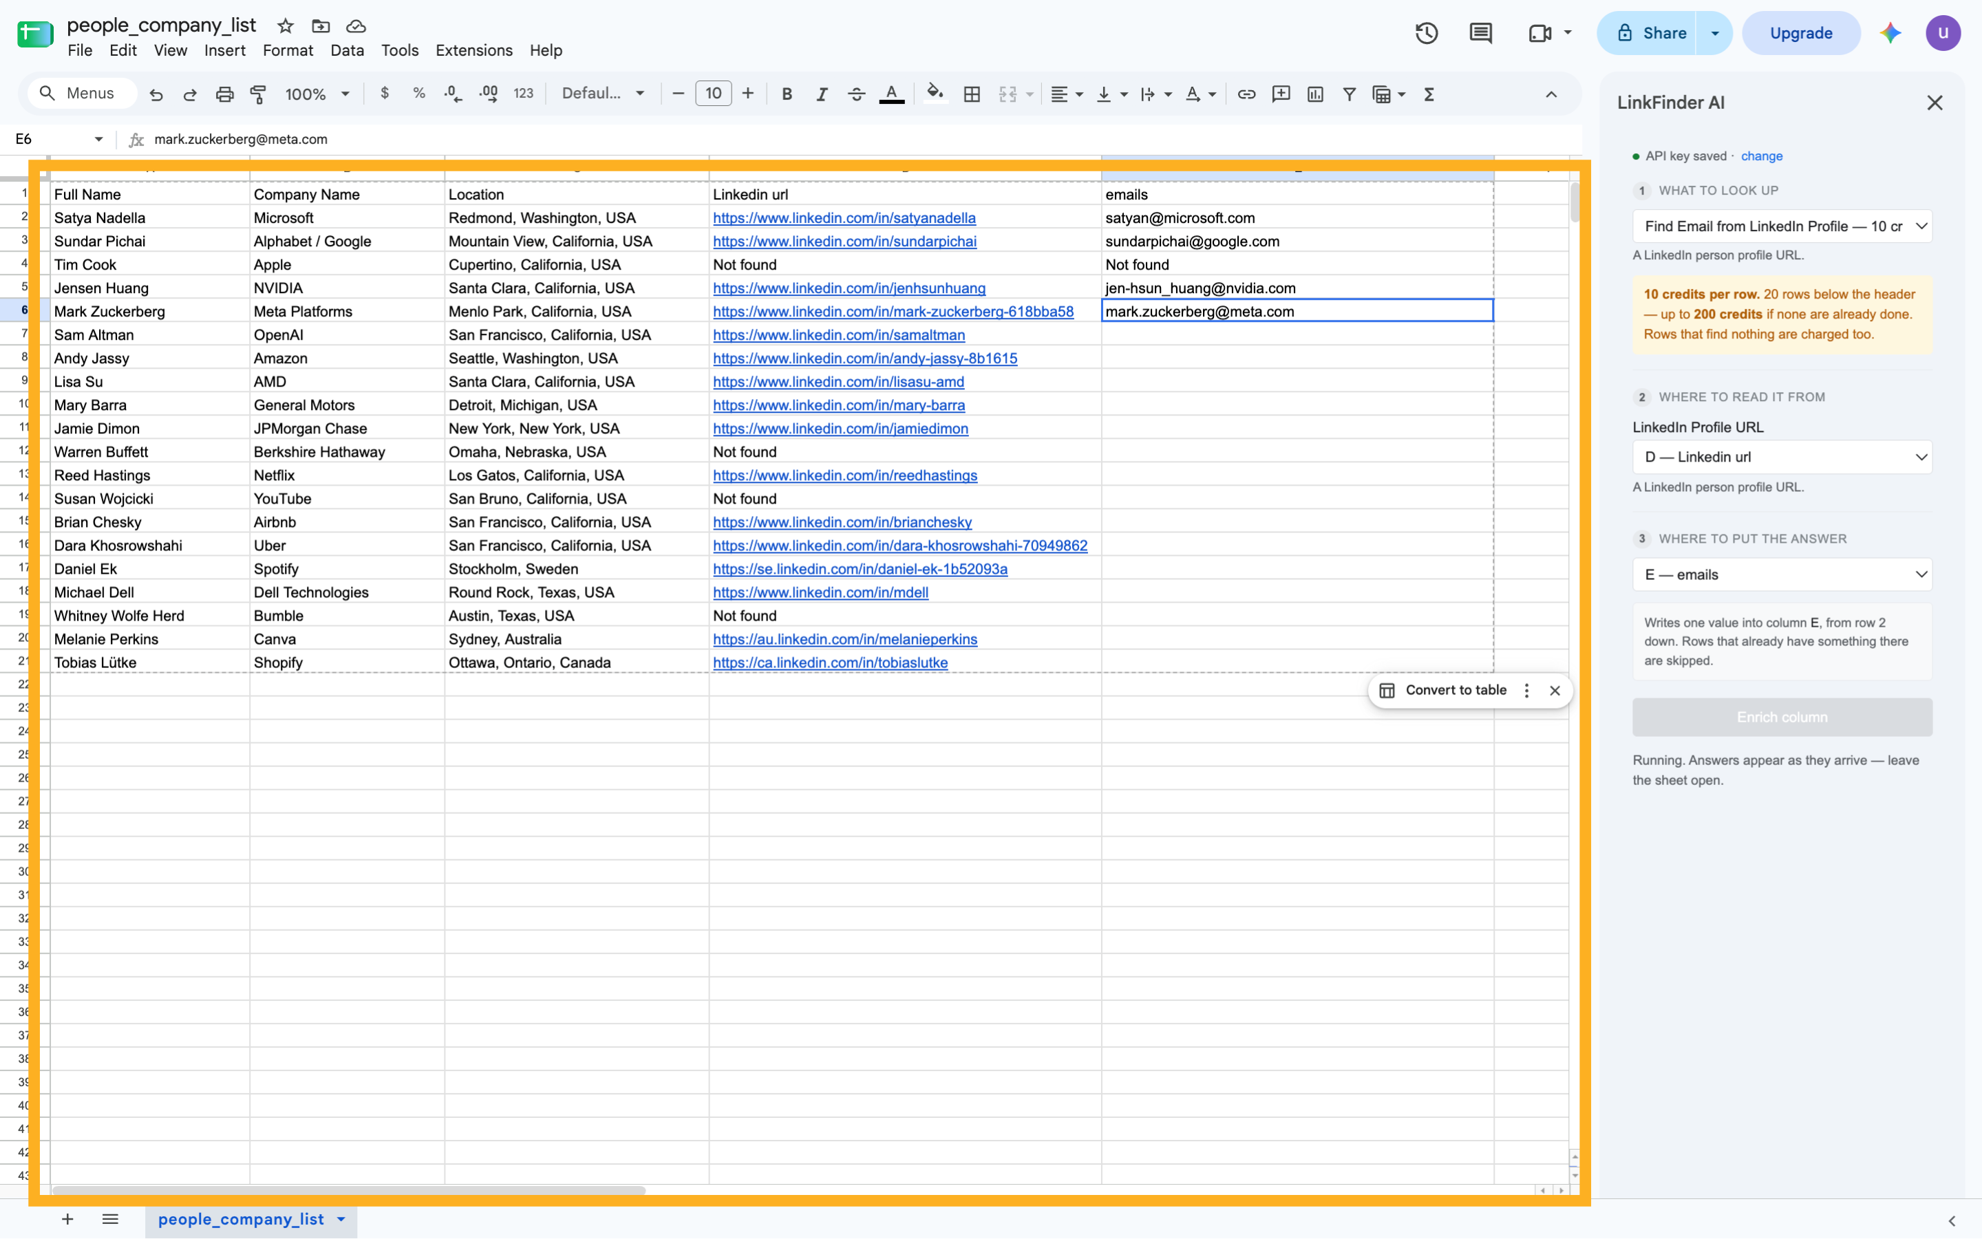Collapse the toolbar with up chevron
The width and height of the screenshot is (1982, 1239).
click(1551, 94)
